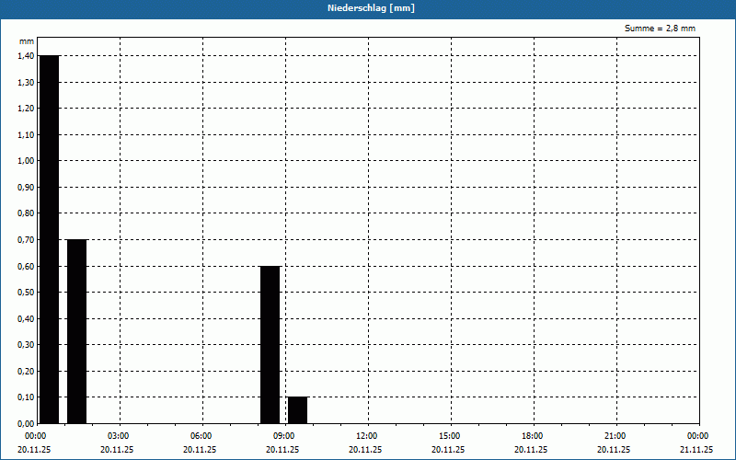
Task: Click the 1,40 y-axis value label
Action: (26, 56)
